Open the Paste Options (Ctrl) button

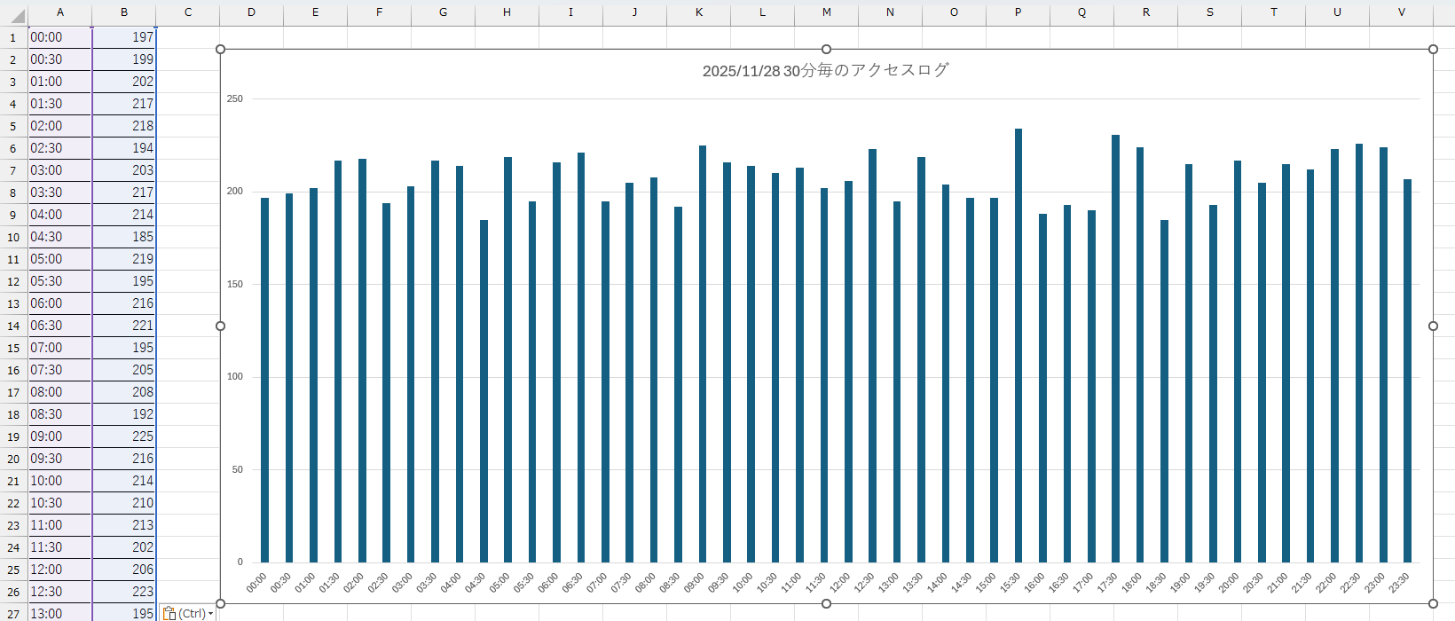[187, 613]
